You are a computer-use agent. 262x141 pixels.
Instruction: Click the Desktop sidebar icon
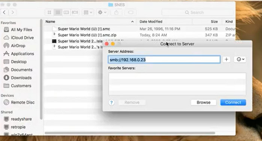point(6,62)
